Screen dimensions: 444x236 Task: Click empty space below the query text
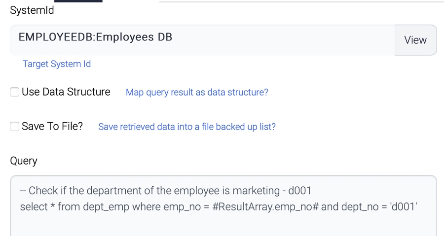pos(222,224)
